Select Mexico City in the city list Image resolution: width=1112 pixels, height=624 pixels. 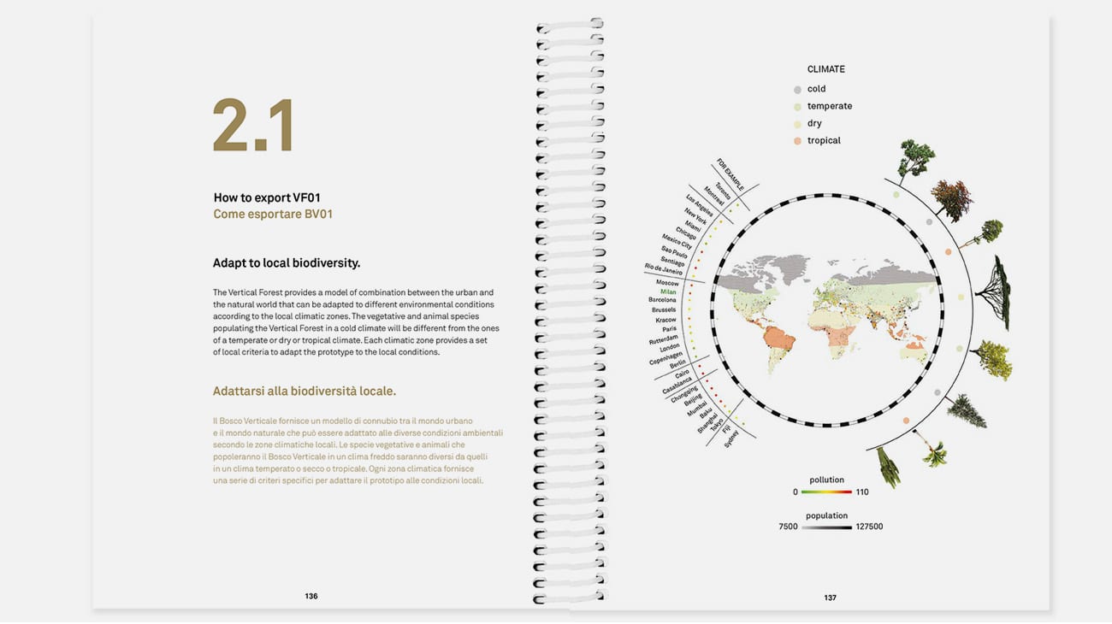(677, 242)
